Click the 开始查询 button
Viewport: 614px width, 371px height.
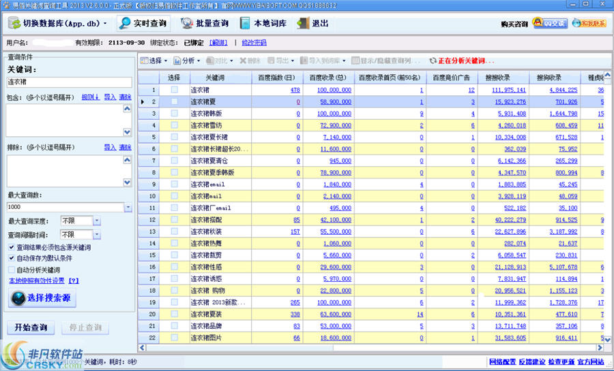coord(31,327)
